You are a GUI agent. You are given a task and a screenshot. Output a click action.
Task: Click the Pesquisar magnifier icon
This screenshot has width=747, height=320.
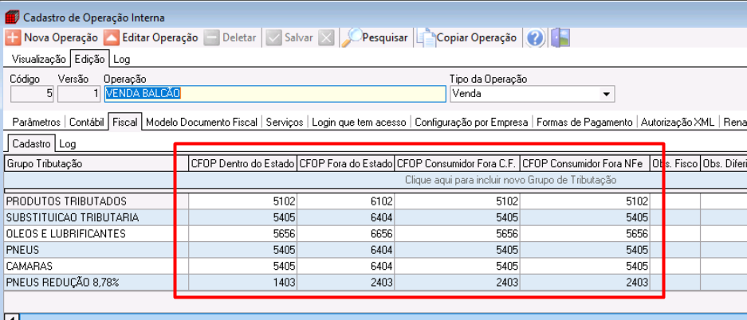click(352, 37)
